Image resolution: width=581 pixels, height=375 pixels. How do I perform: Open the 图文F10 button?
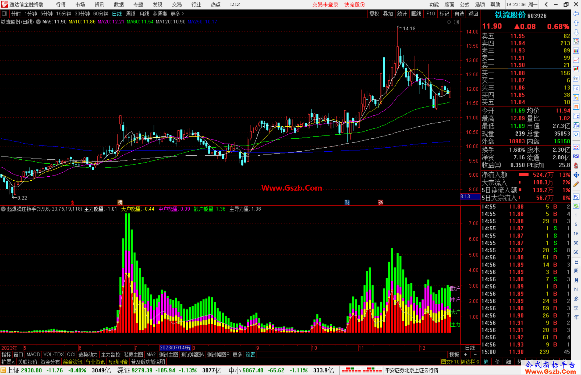point(450,362)
